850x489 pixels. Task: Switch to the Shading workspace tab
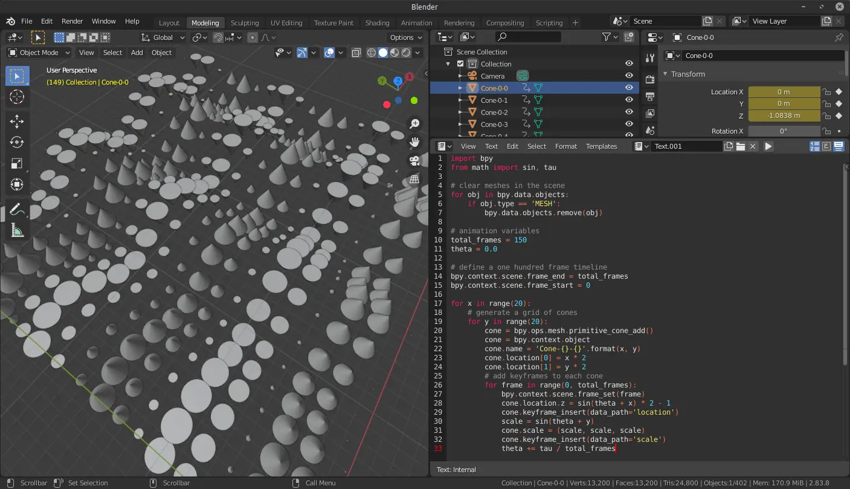tap(377, 22)
